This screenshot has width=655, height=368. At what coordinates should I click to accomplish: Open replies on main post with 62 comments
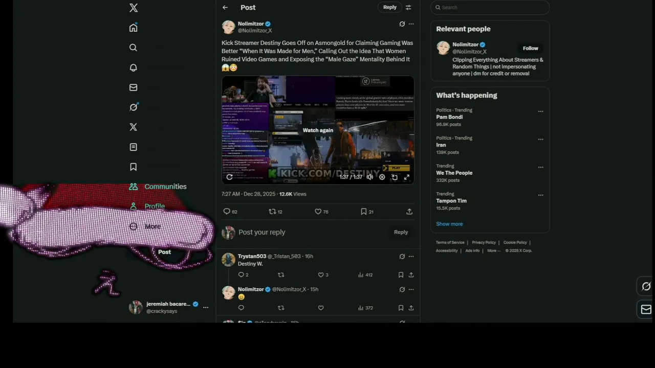[x=230, y=212]
